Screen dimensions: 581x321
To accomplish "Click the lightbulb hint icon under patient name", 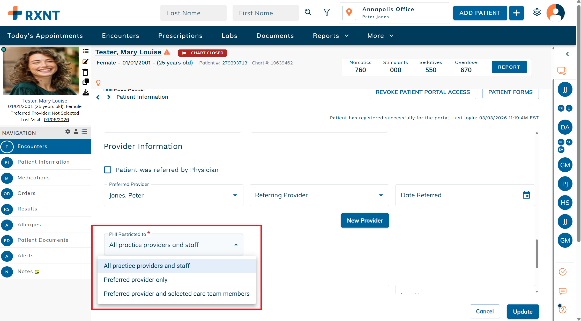I will [98, 83].
